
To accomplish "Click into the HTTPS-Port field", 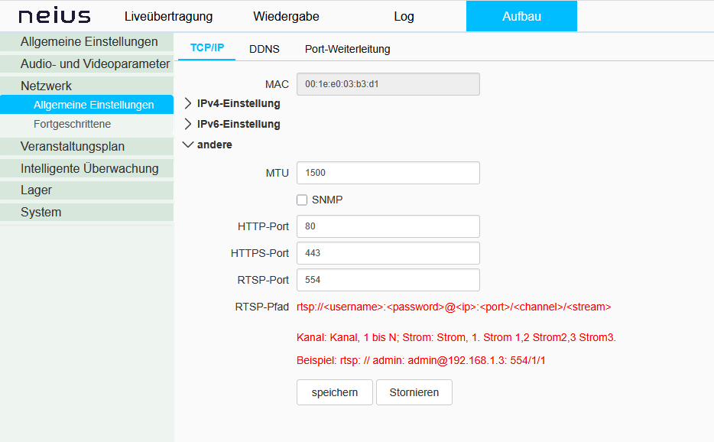I will [388, 253].
